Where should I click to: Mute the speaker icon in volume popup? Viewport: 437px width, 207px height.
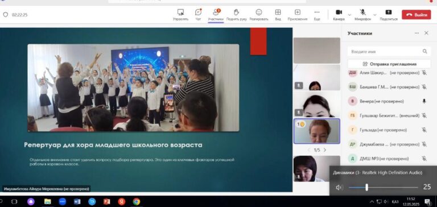(339, 188)
